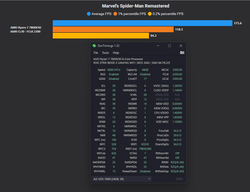
Task: Click the tRFCsb value 626
Action: 114,153
